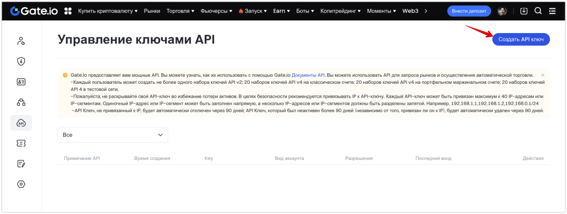This screenshot has height=214, width=567.
Task: Click the Создать API ключ button
Action: point(521,39)
